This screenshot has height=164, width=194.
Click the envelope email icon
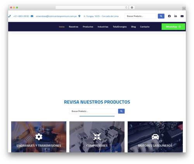(x=32, y=16)
